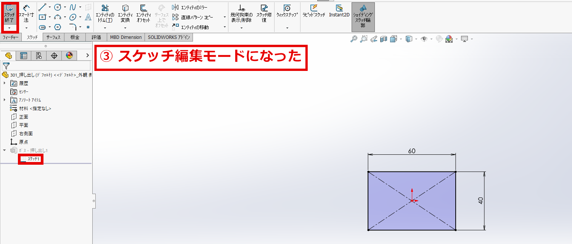Click エンティティ変換 convert entities tool
The image size is (572, 244).
pos(125,14)
